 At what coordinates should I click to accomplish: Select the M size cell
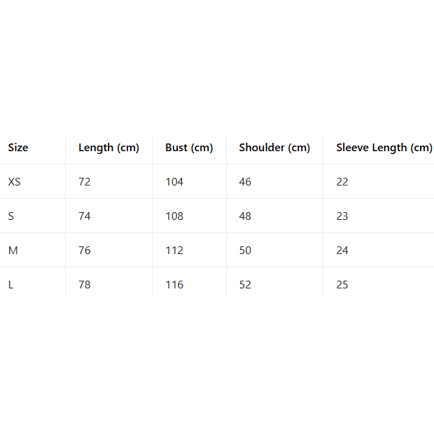(13, 251)
